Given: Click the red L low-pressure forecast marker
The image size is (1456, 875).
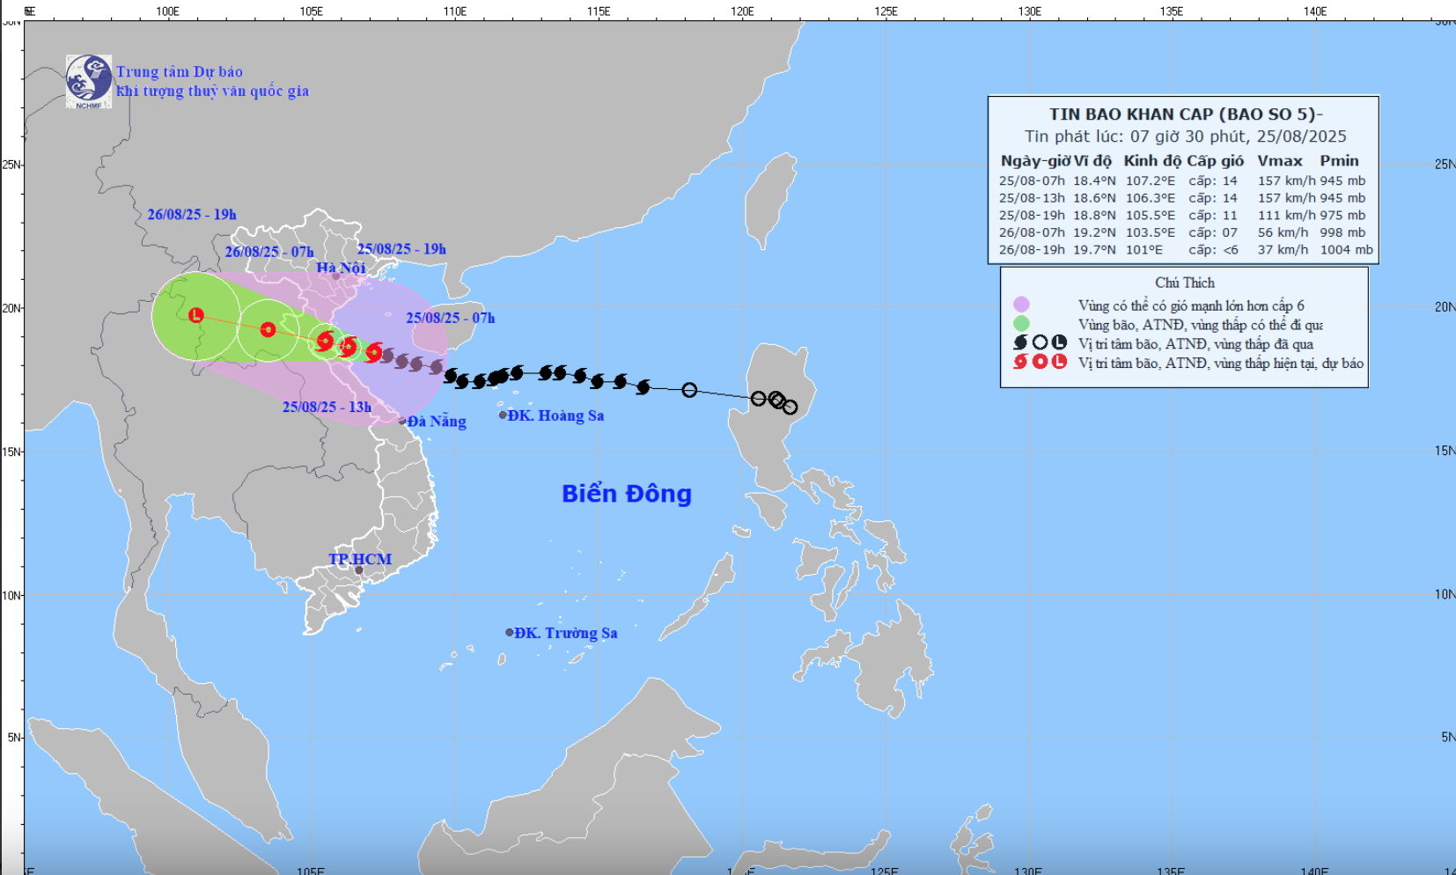Looking at the screenshot, I should [196, 315].
